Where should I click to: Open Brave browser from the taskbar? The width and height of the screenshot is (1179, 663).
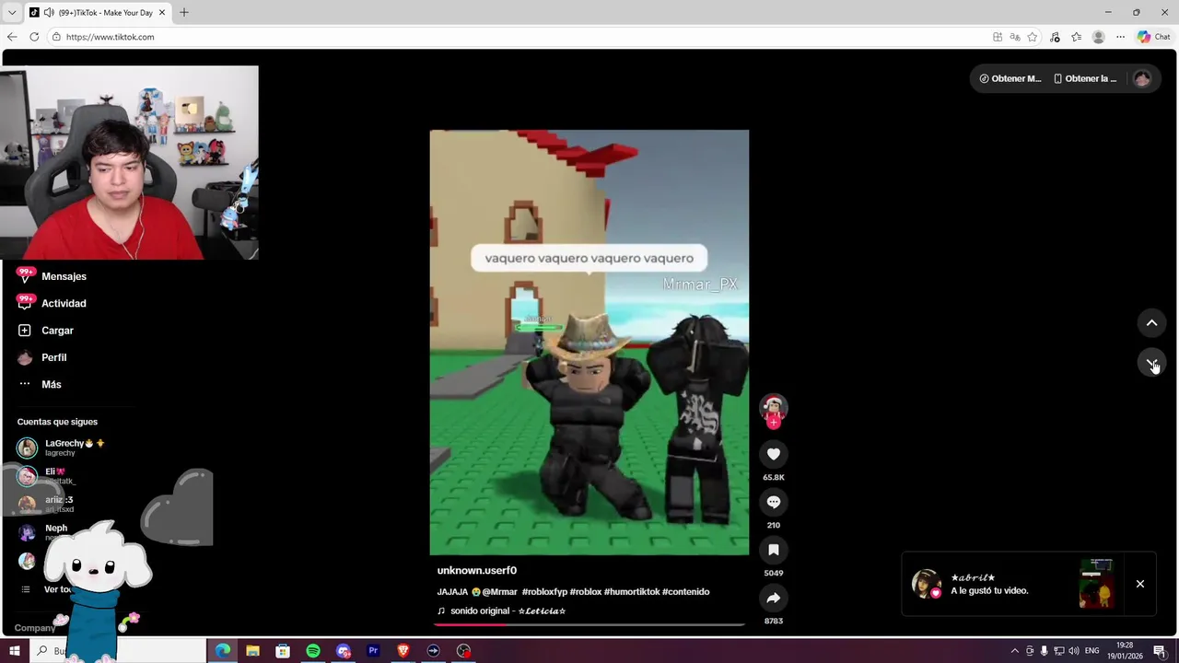pos(403,651)
